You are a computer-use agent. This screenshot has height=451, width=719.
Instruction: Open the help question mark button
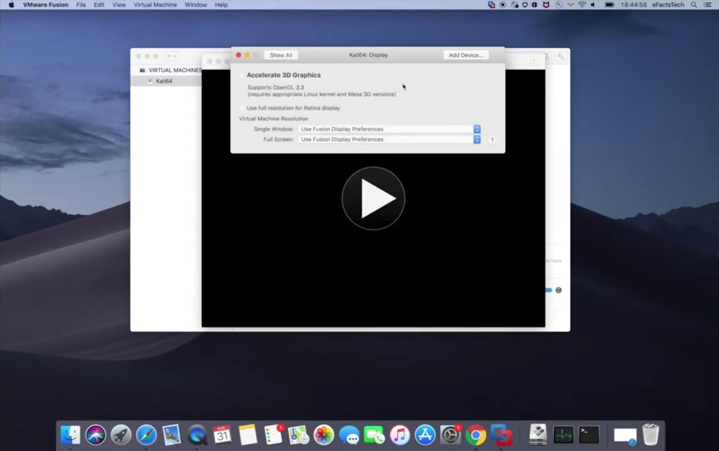(492, 140)
